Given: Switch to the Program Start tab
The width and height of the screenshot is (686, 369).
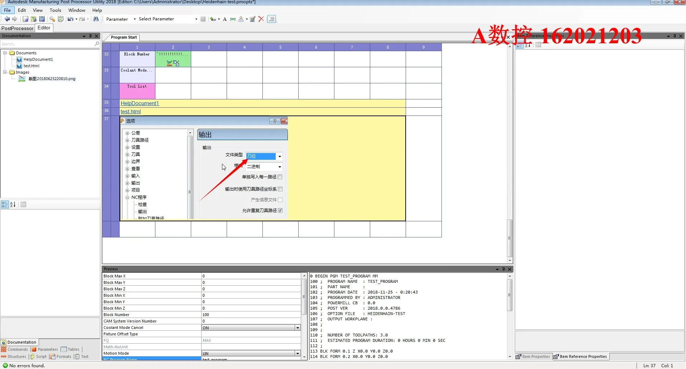Looking at the screenshot, I should tap(124, 37).
